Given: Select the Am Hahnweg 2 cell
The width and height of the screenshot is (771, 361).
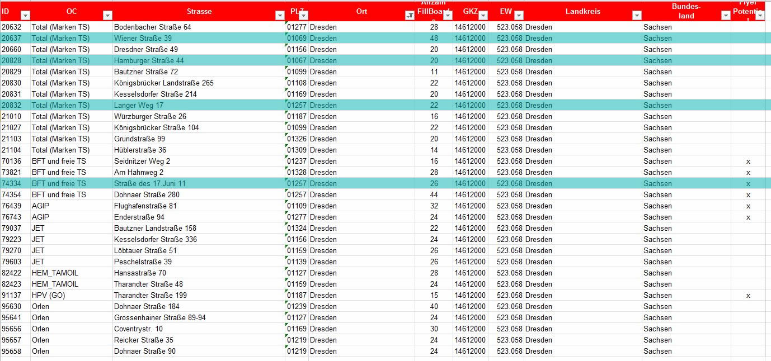Looking at the screenshot, I should pyautogui.click(x=199, y=172).
